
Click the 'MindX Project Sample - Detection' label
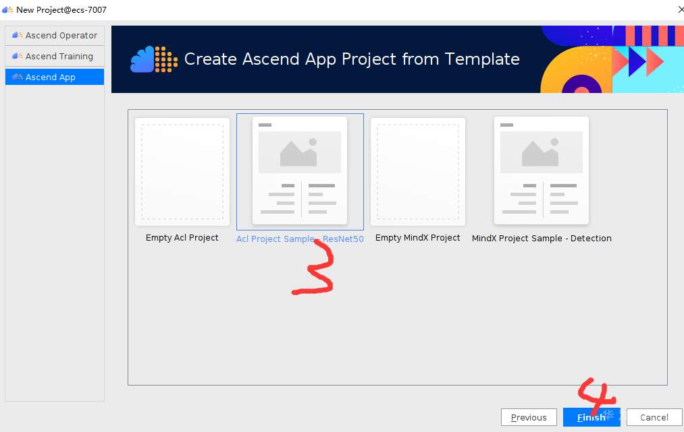tap(542, 238)
